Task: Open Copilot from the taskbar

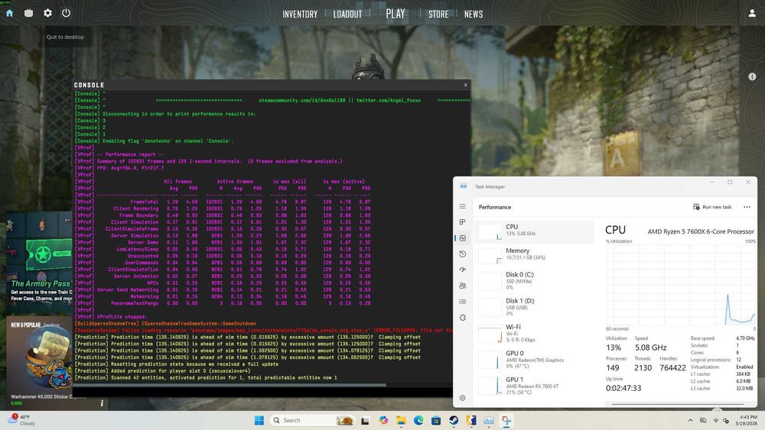Action: (x=383, y=420)
